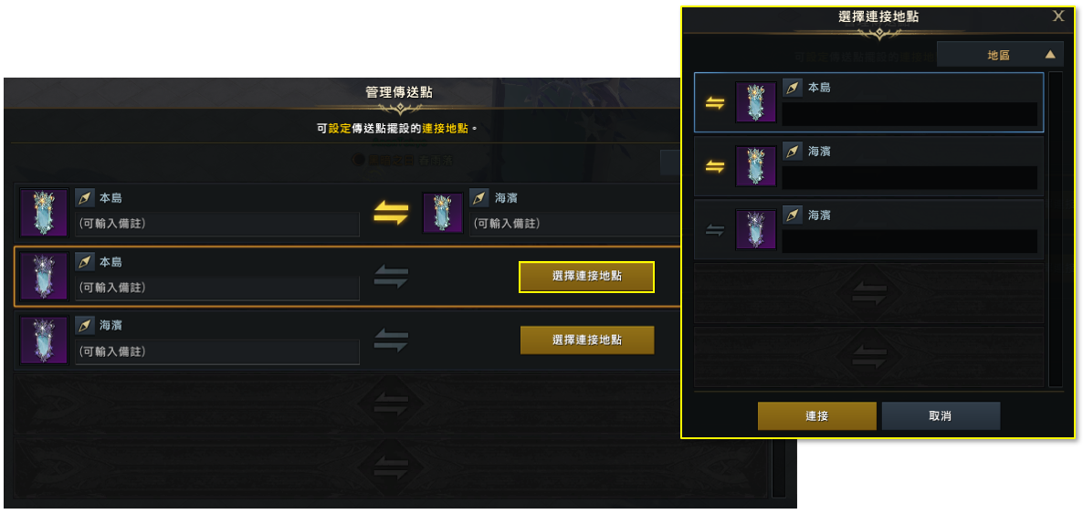
Task: Click yellow link arrows between 本島 and 海濱
Action: coord(391,213)
